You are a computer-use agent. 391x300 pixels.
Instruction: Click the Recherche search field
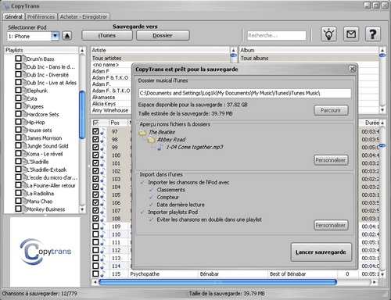[x=277, y=35]
